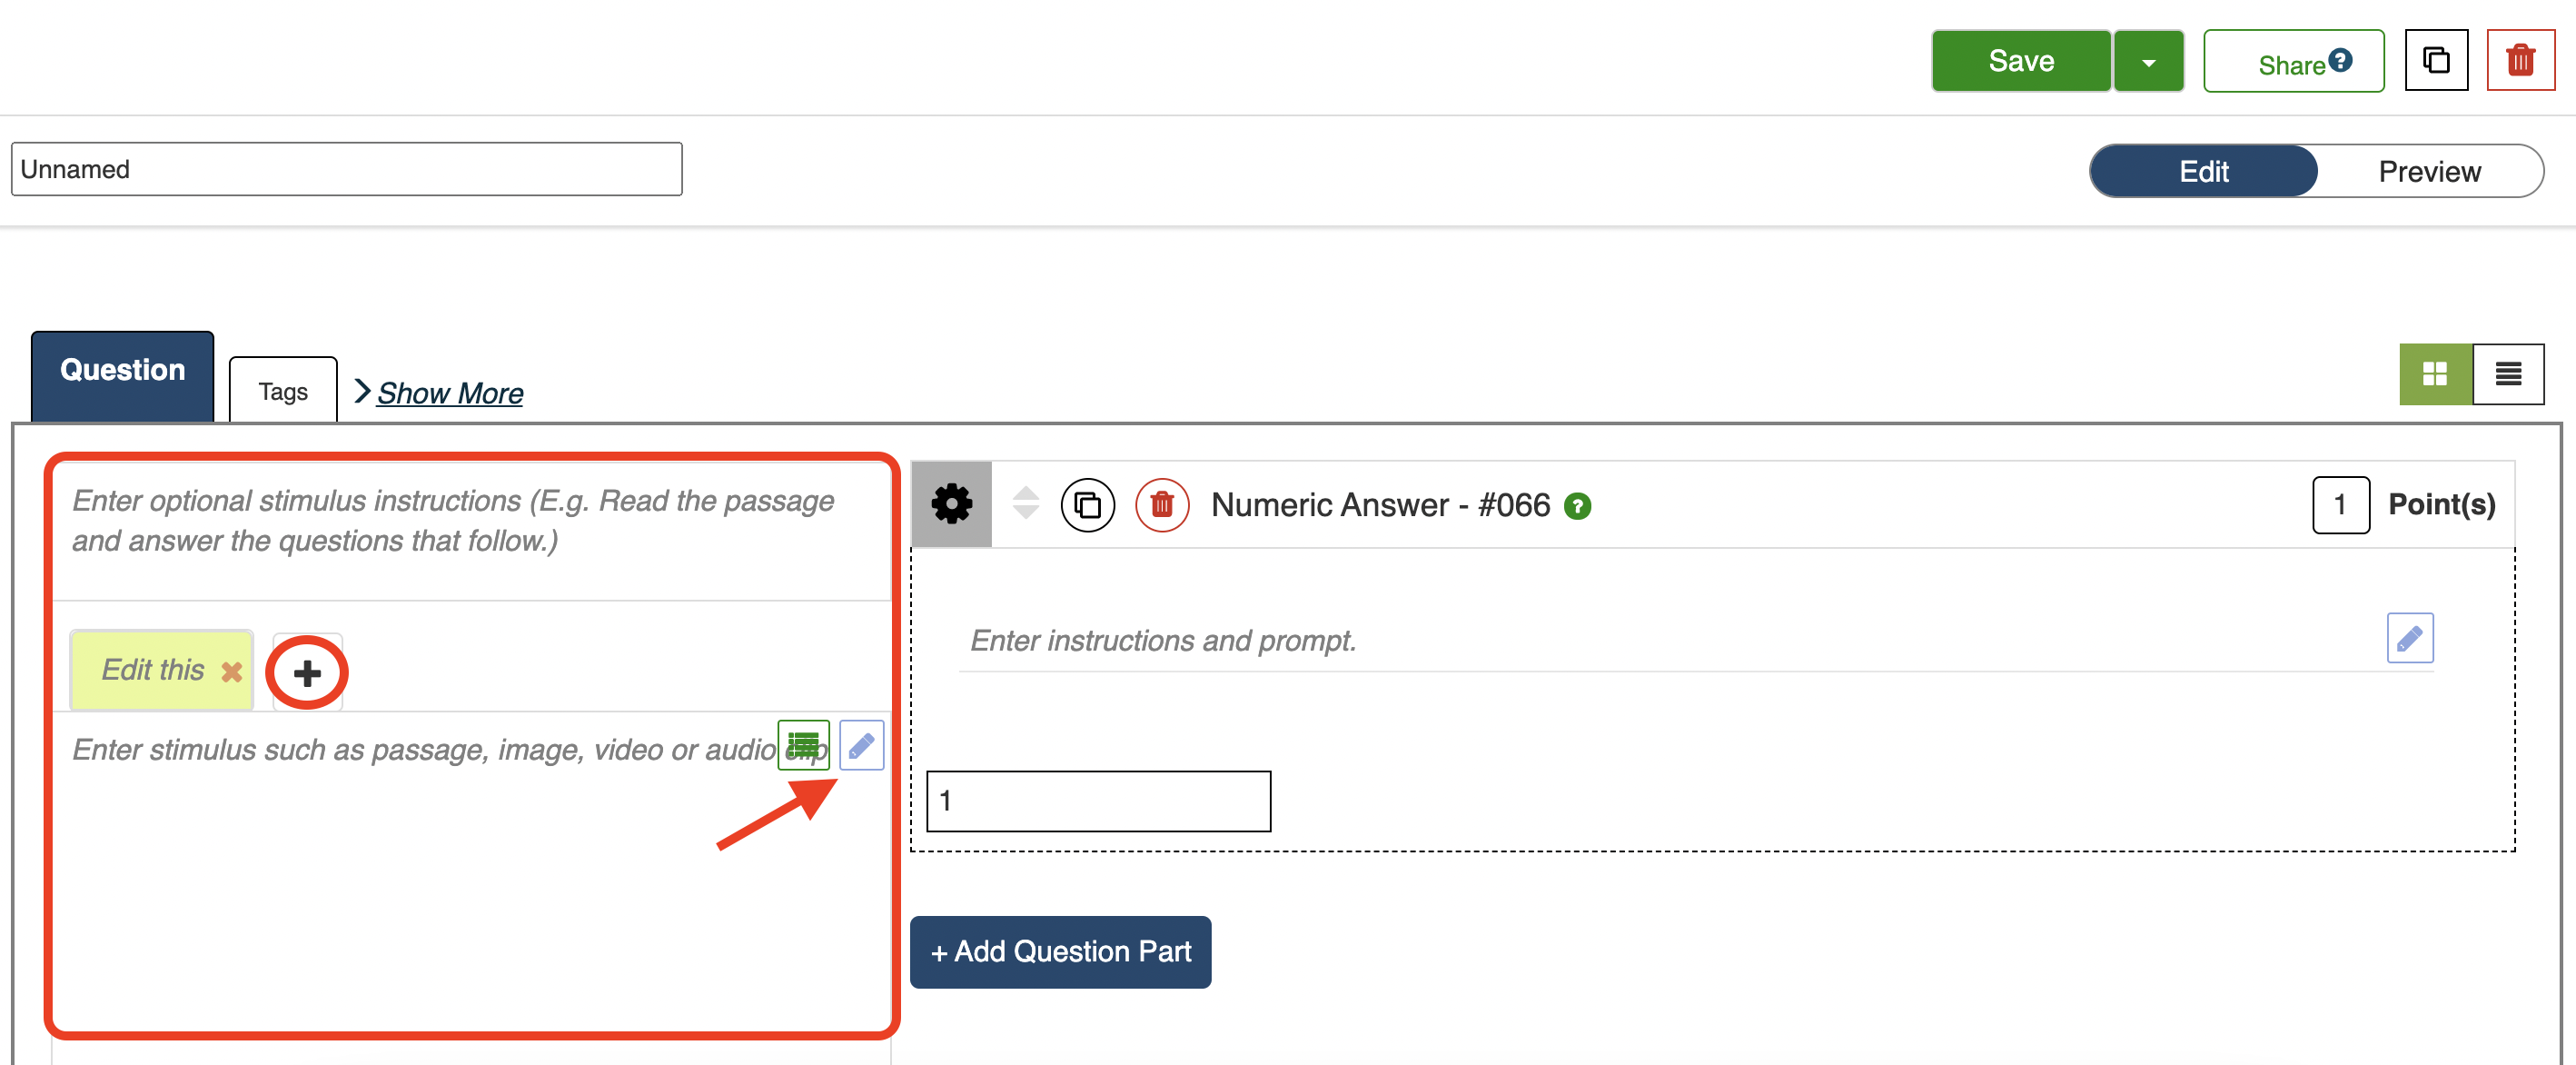Edit instructions and prompt with pencil icon

(2409, 638)
